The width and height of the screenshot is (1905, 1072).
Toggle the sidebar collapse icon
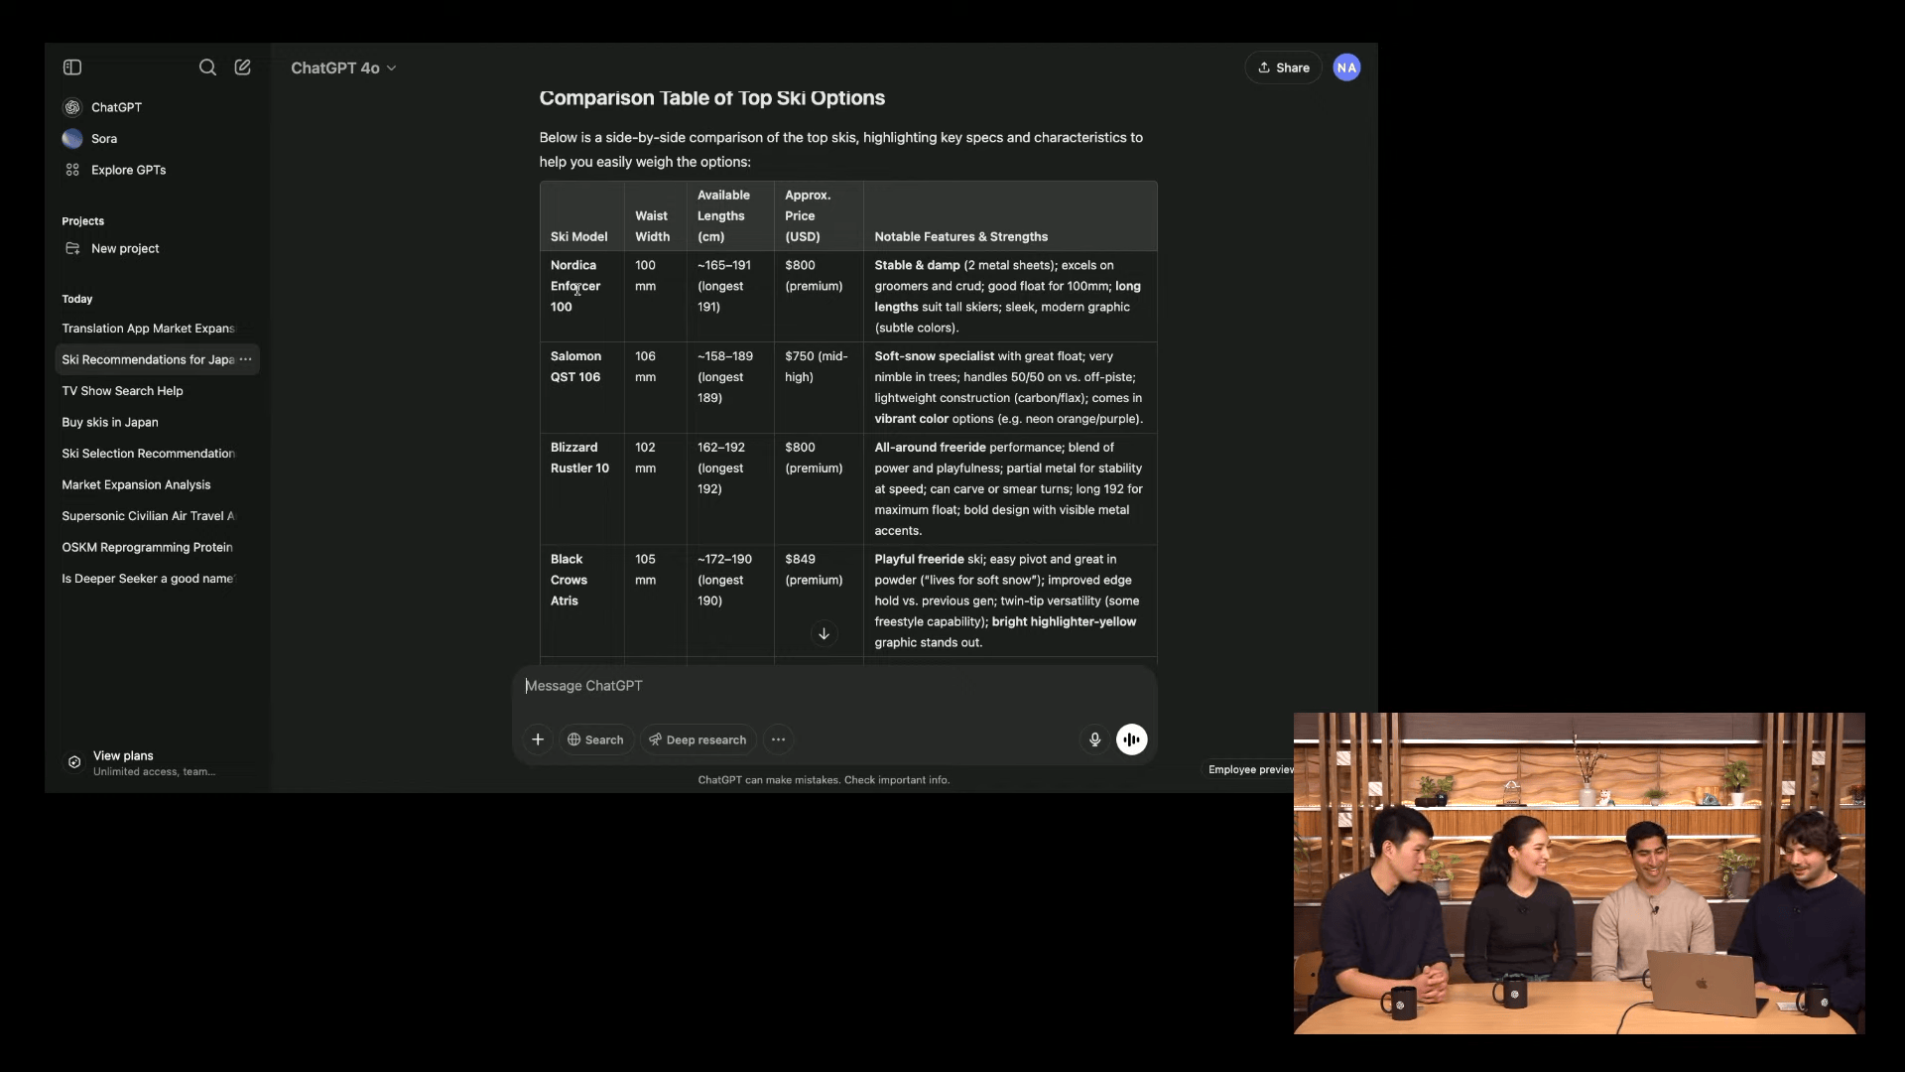(x=72, y=67)
